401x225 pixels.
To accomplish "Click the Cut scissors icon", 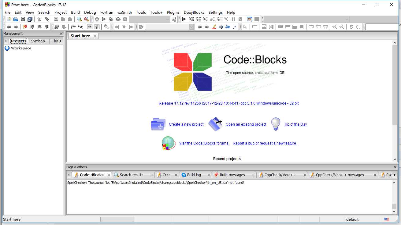I will 56,19.
